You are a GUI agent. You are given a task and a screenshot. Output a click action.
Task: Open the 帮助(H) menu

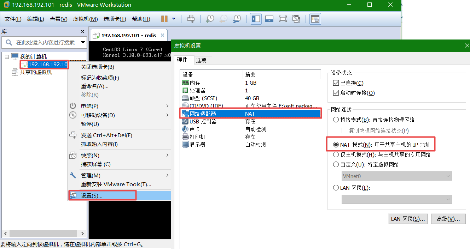[x=141, y=19]
